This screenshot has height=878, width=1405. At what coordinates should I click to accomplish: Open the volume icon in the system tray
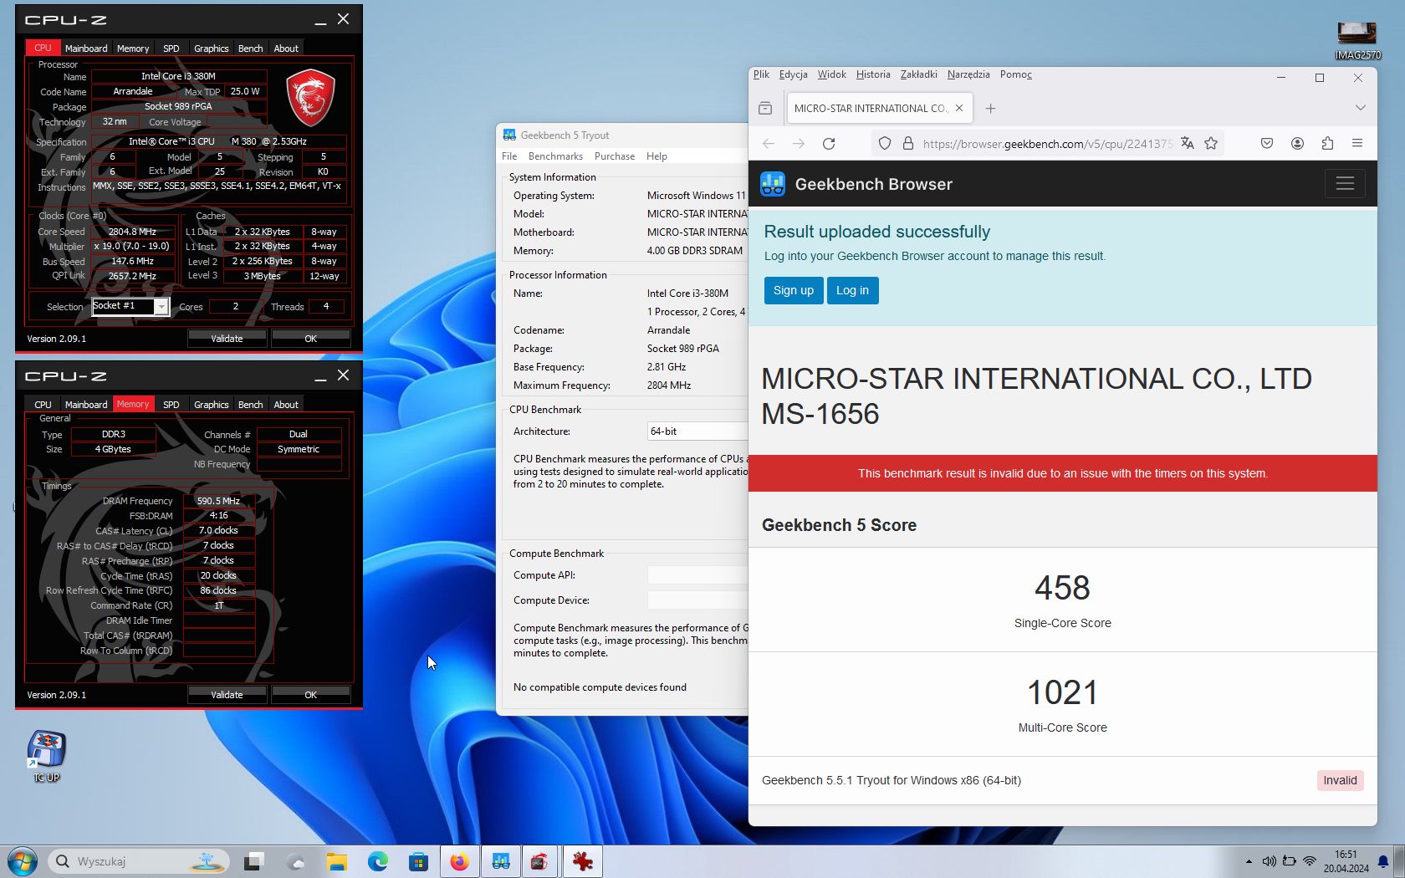[1269, 861]
